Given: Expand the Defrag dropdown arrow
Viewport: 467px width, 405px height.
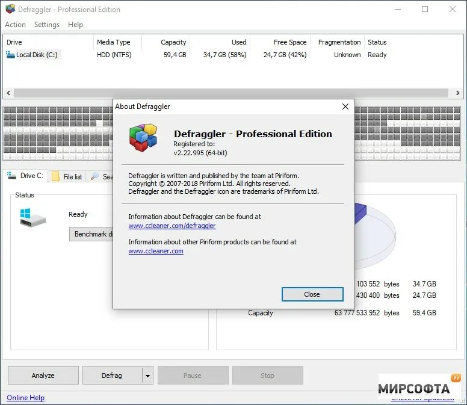Looking at the screenshot, I should point(147,376).
